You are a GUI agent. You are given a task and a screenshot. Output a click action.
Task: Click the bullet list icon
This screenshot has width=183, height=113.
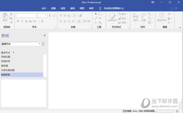[75, 16]
